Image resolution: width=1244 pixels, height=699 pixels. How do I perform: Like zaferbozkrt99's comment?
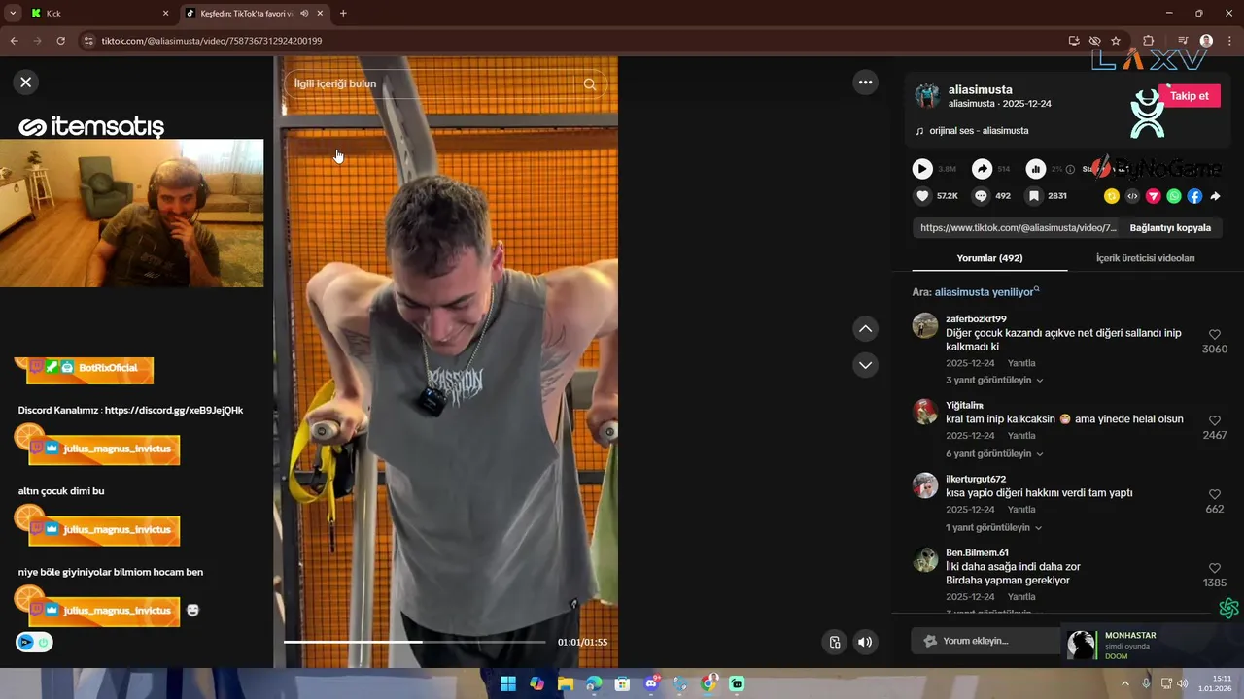[x=1214, y=334]
